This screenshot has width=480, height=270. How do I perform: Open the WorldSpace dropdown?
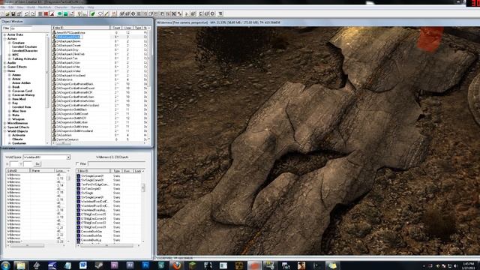click(68, 157)
